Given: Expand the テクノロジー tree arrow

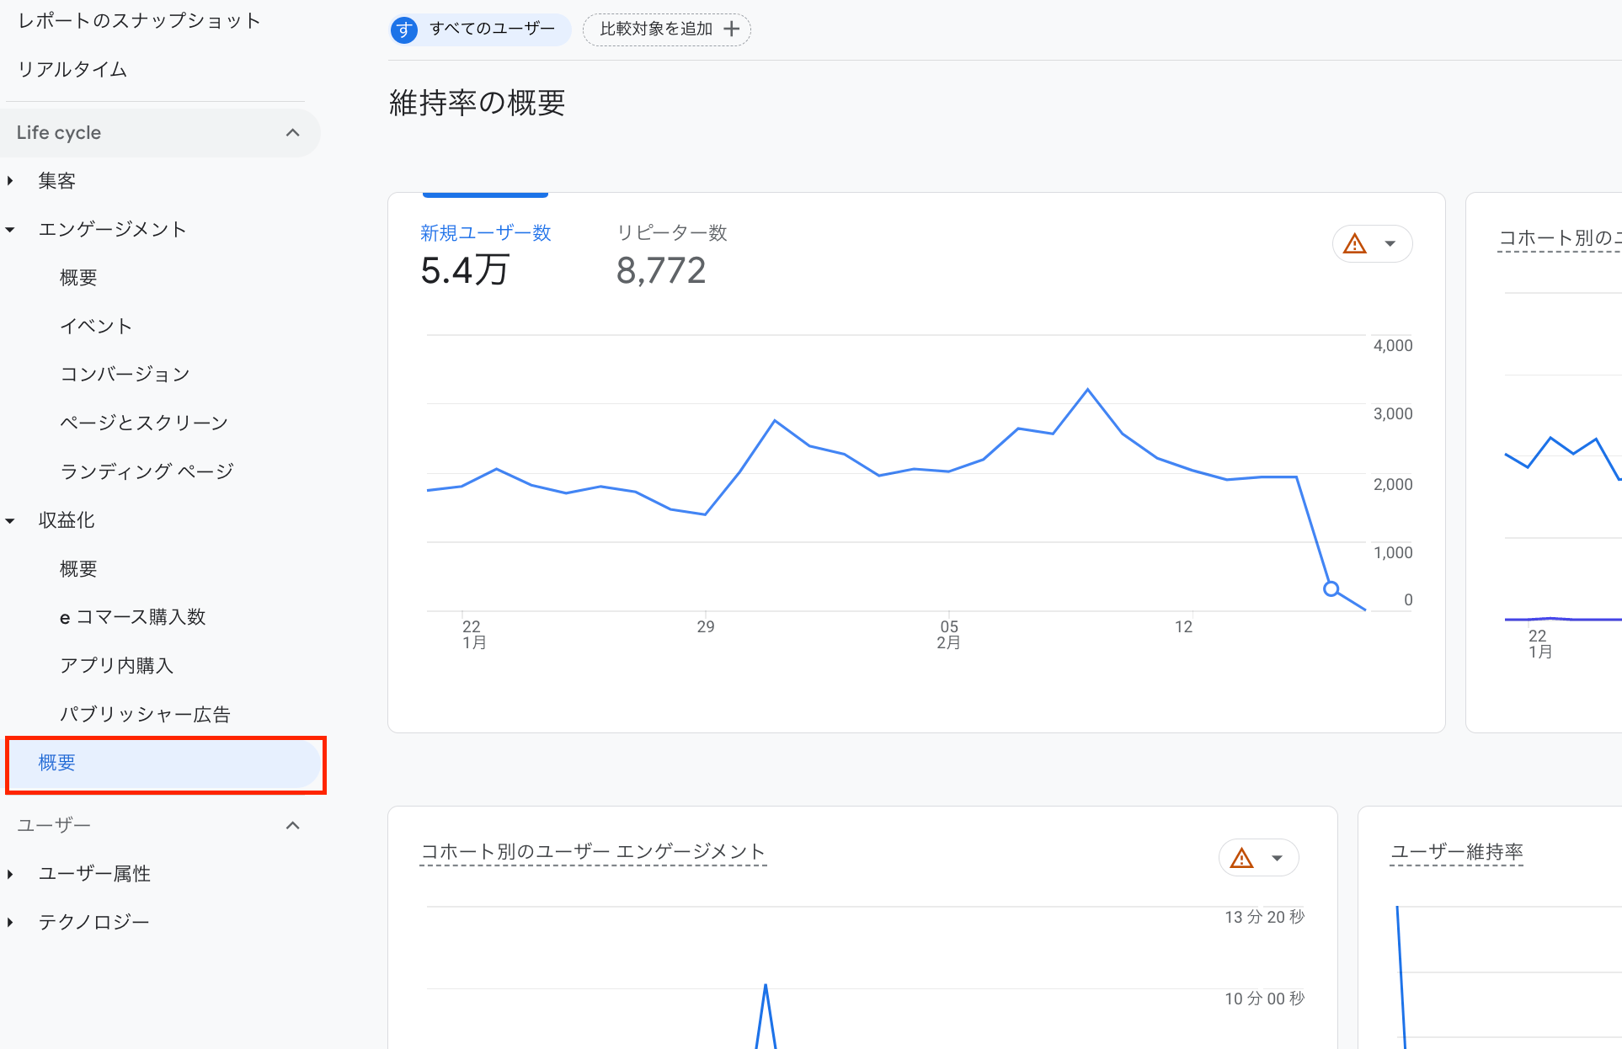Looking at the screenshot, I should coord(10,922).
